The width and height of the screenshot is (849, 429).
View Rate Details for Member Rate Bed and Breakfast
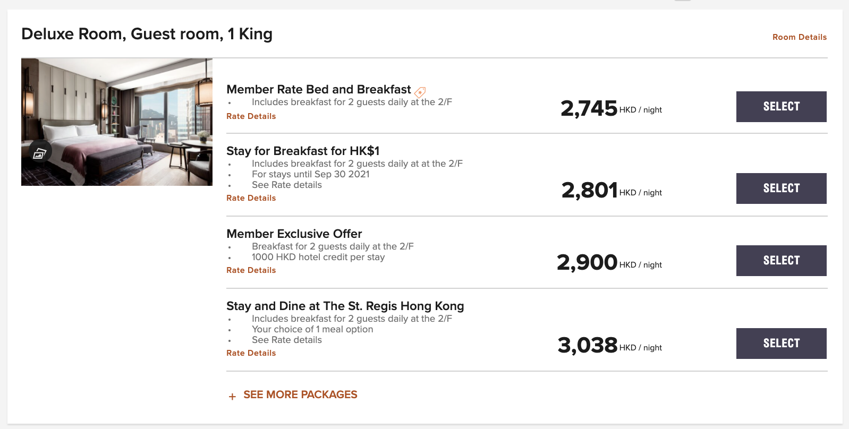pos(251,116)
